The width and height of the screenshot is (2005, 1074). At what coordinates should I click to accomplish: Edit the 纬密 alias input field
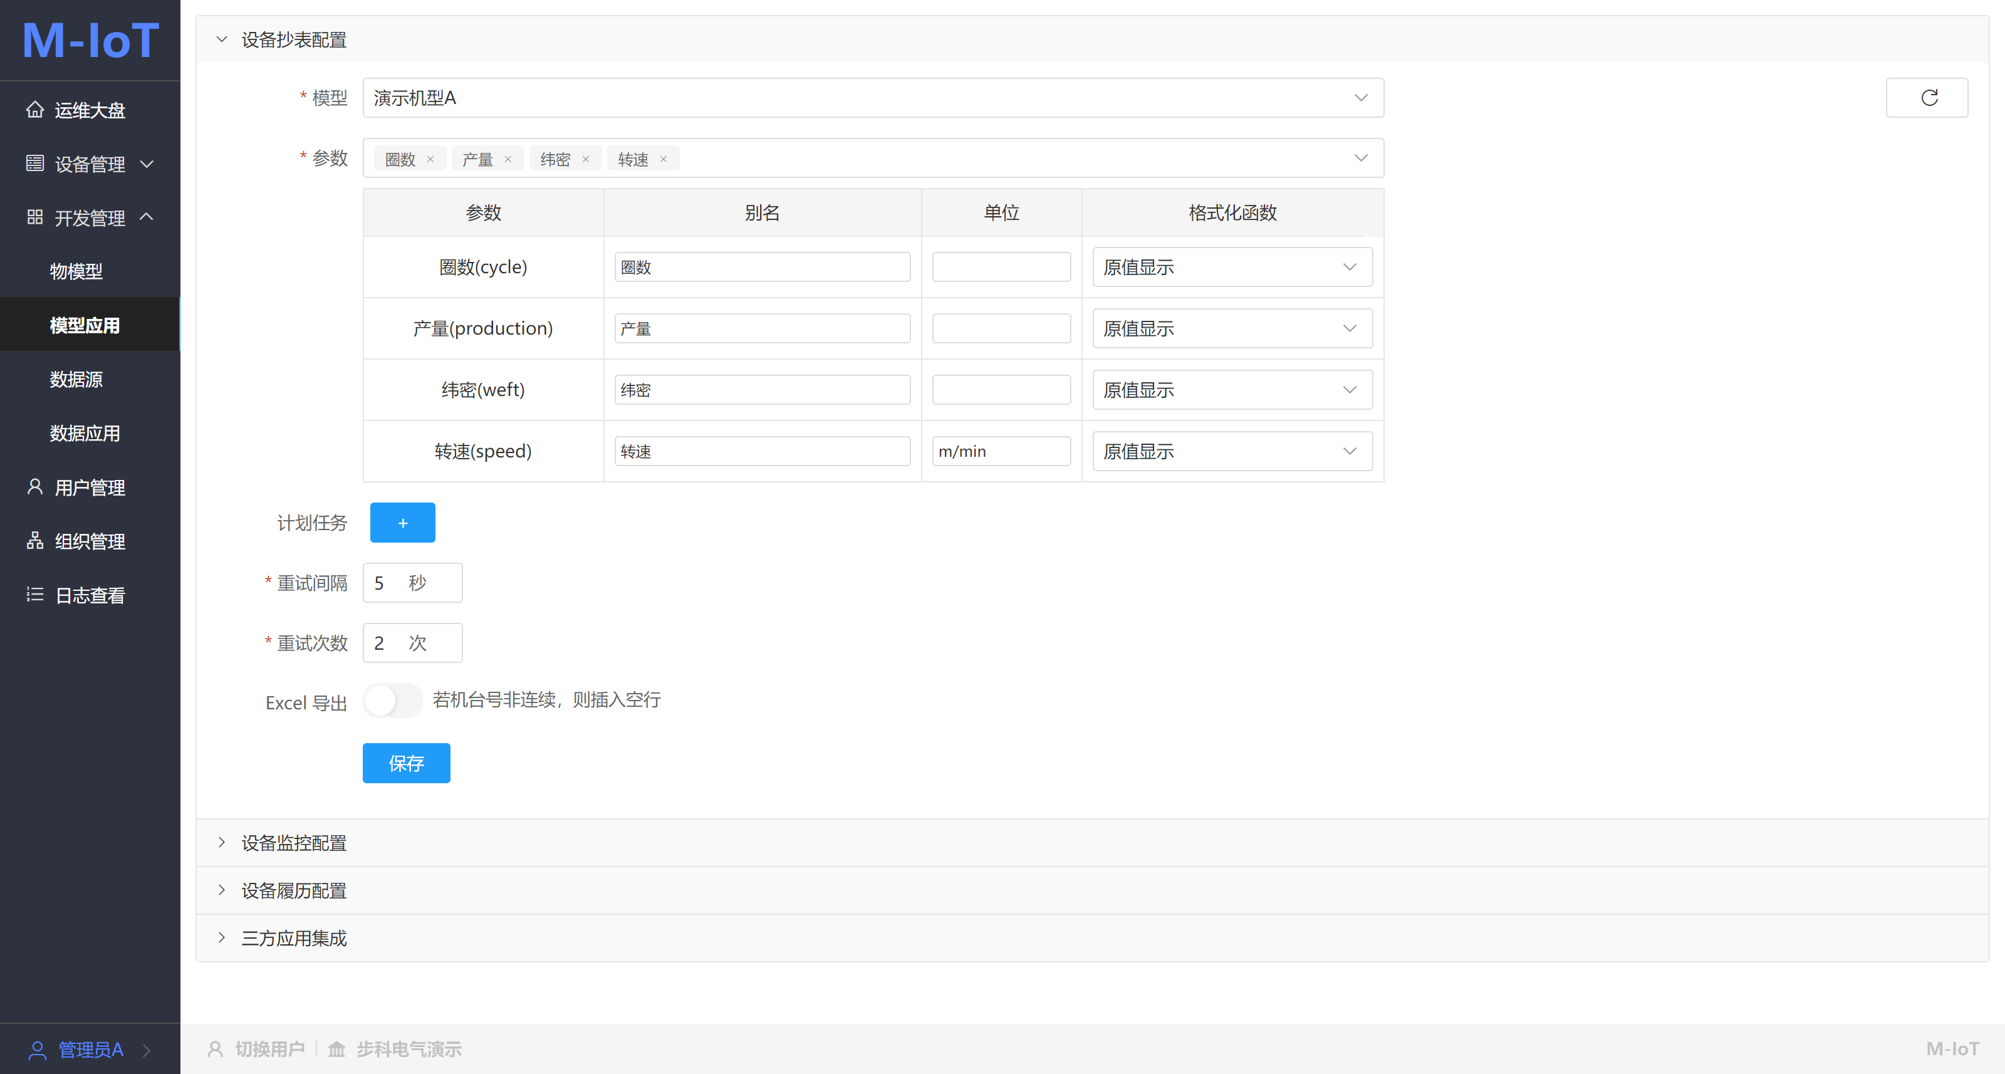pos(762,390)
